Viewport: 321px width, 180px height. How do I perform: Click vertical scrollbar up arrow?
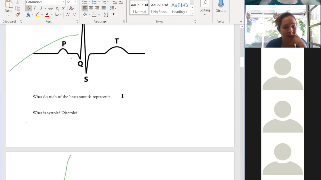[x=242, y=26]
